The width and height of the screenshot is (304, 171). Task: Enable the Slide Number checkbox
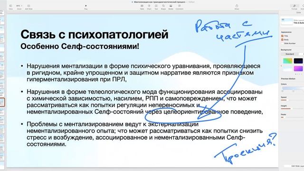[282, 43]
